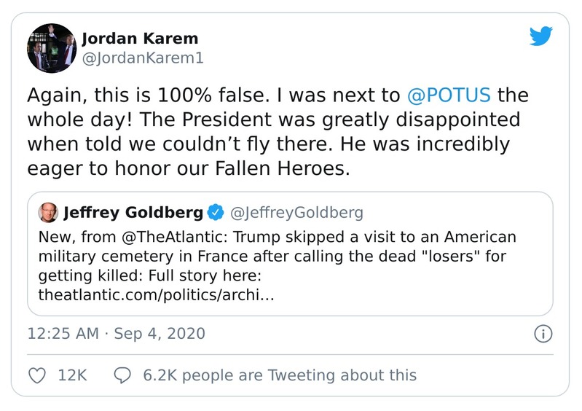Open the Jordan Karem display name
This screenshot has height=411, width=582.
pos(140,39)
